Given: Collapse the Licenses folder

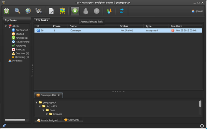Looking at the screenshot, I should coord(47,114).
